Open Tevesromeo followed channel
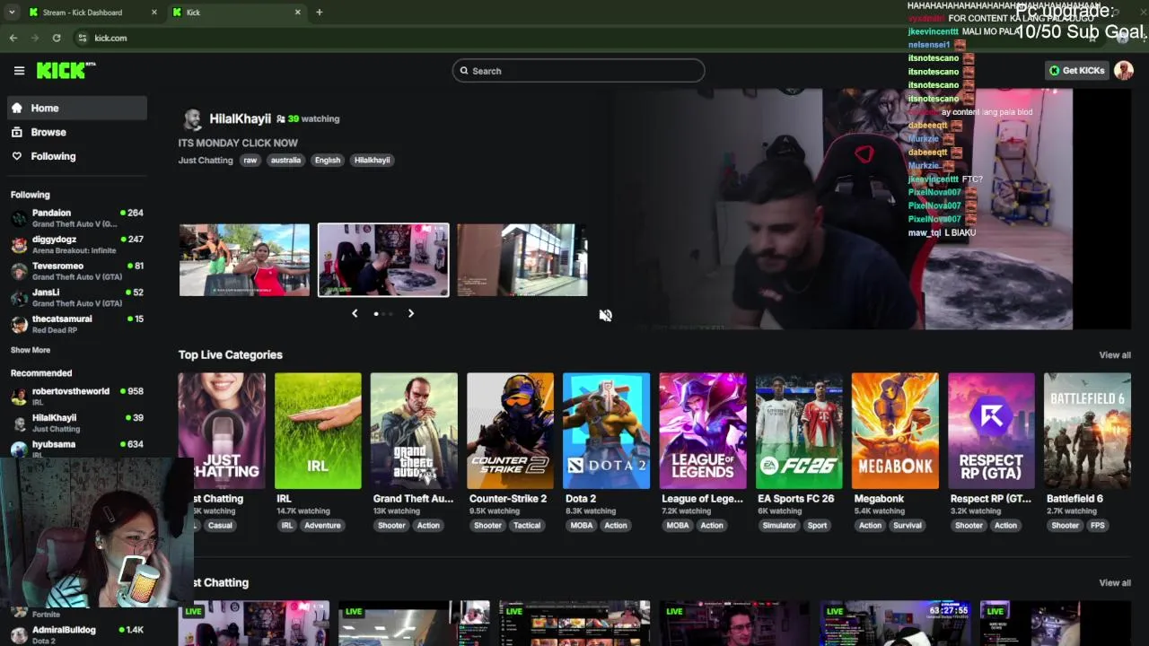 [77, 271]
